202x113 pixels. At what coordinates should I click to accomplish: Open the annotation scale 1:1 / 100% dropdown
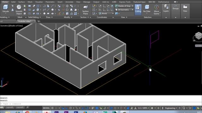[144, 108]
